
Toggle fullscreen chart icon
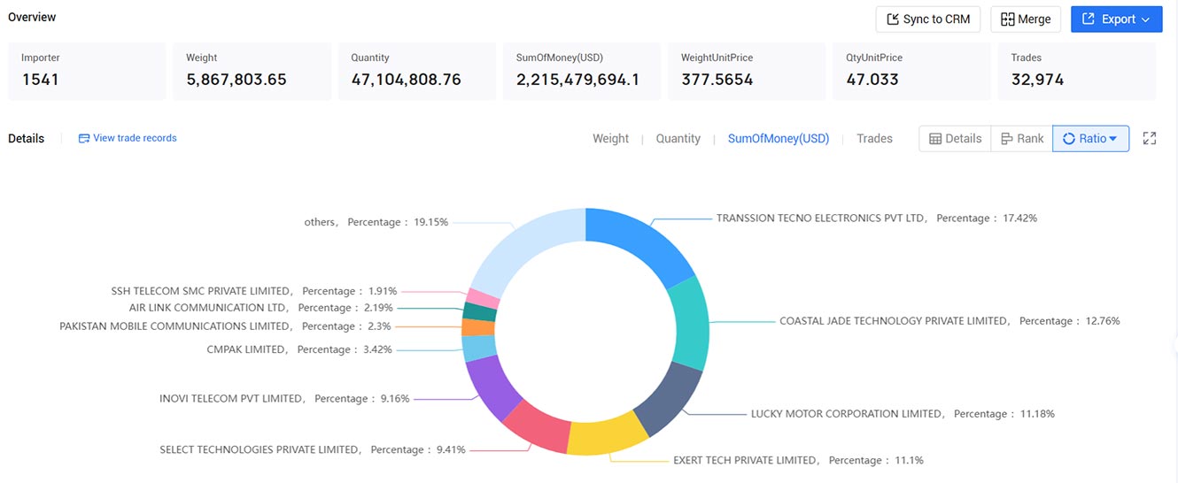click(1150, 139)
